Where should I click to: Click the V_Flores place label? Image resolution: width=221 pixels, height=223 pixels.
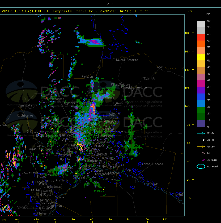(x=40, y=213)
